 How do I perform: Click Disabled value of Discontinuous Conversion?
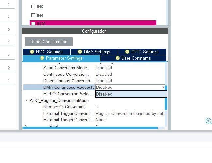tap(104, 81)
